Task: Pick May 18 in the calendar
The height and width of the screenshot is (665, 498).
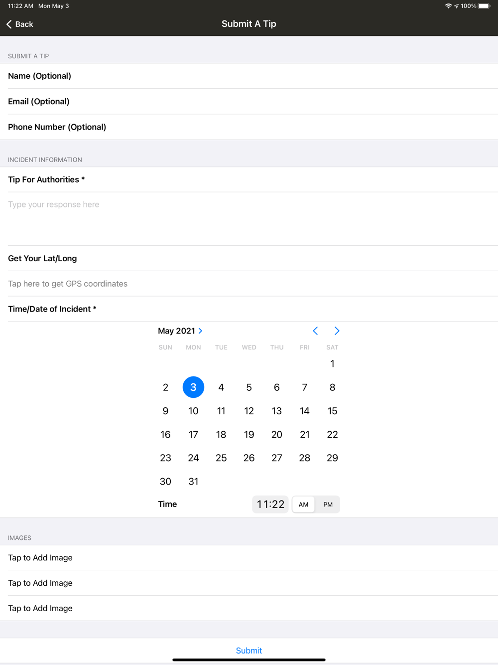Action: click(x=221, y=434)
